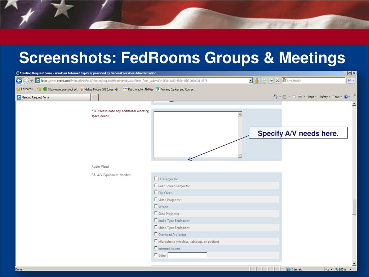Check the Overhead Projector checkbox
The width and height of the screenshot is (369, 277).
point(156,234)
